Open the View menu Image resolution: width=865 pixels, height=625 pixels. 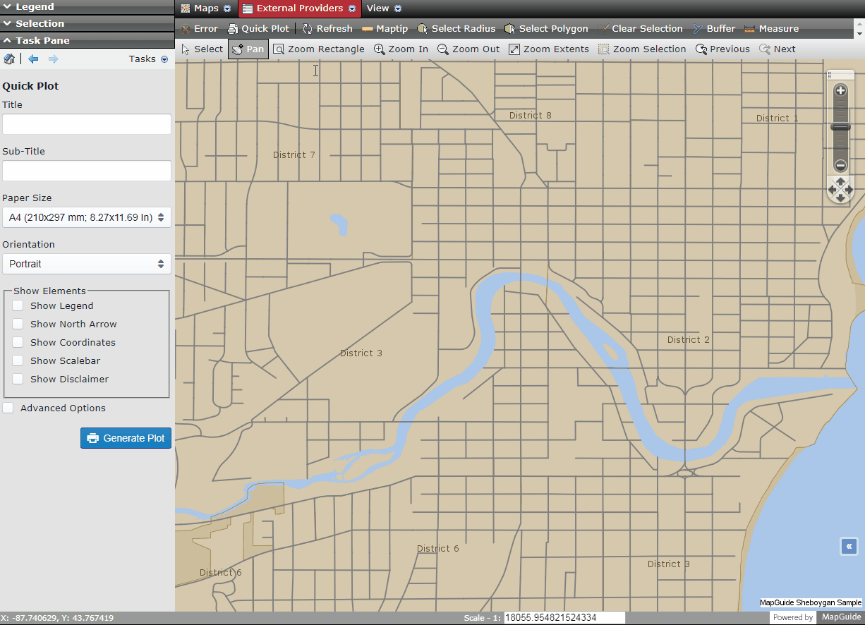tap(377, 8)
